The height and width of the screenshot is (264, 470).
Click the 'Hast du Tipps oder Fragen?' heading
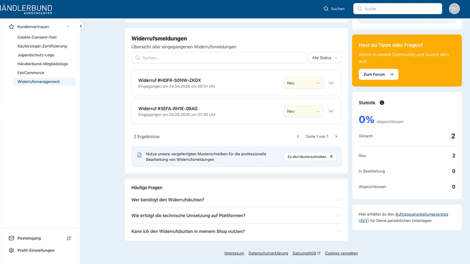point(391,45)
